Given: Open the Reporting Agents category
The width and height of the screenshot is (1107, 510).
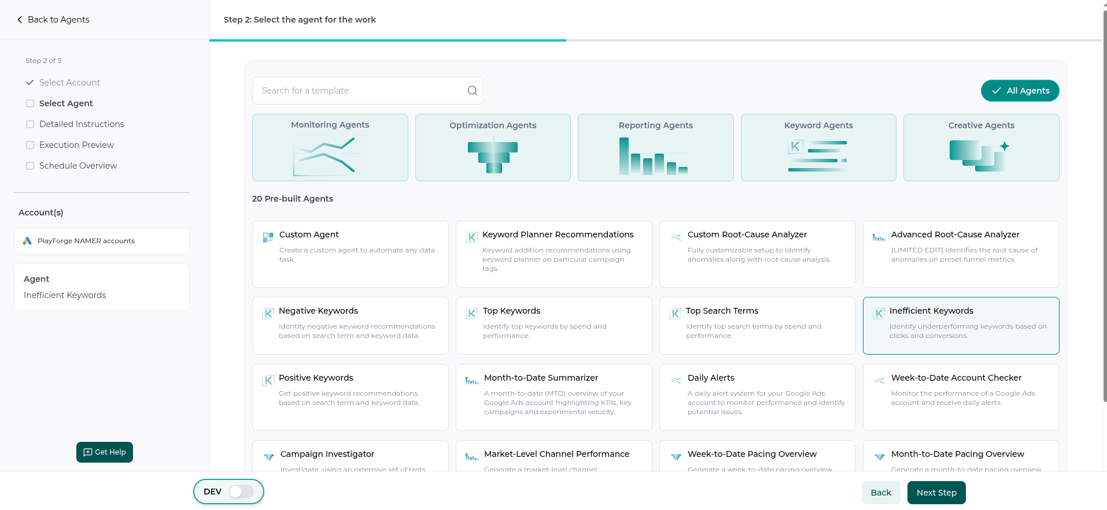Looking at the screenshot, I should [655, 147].
